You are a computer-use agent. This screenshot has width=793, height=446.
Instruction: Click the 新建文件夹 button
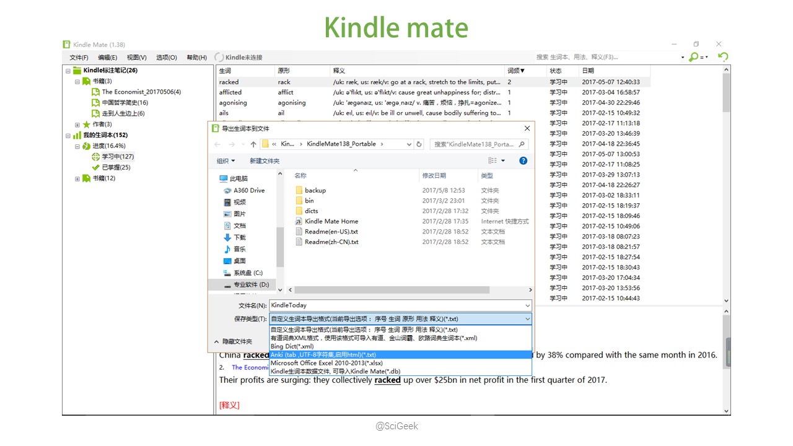265,161
